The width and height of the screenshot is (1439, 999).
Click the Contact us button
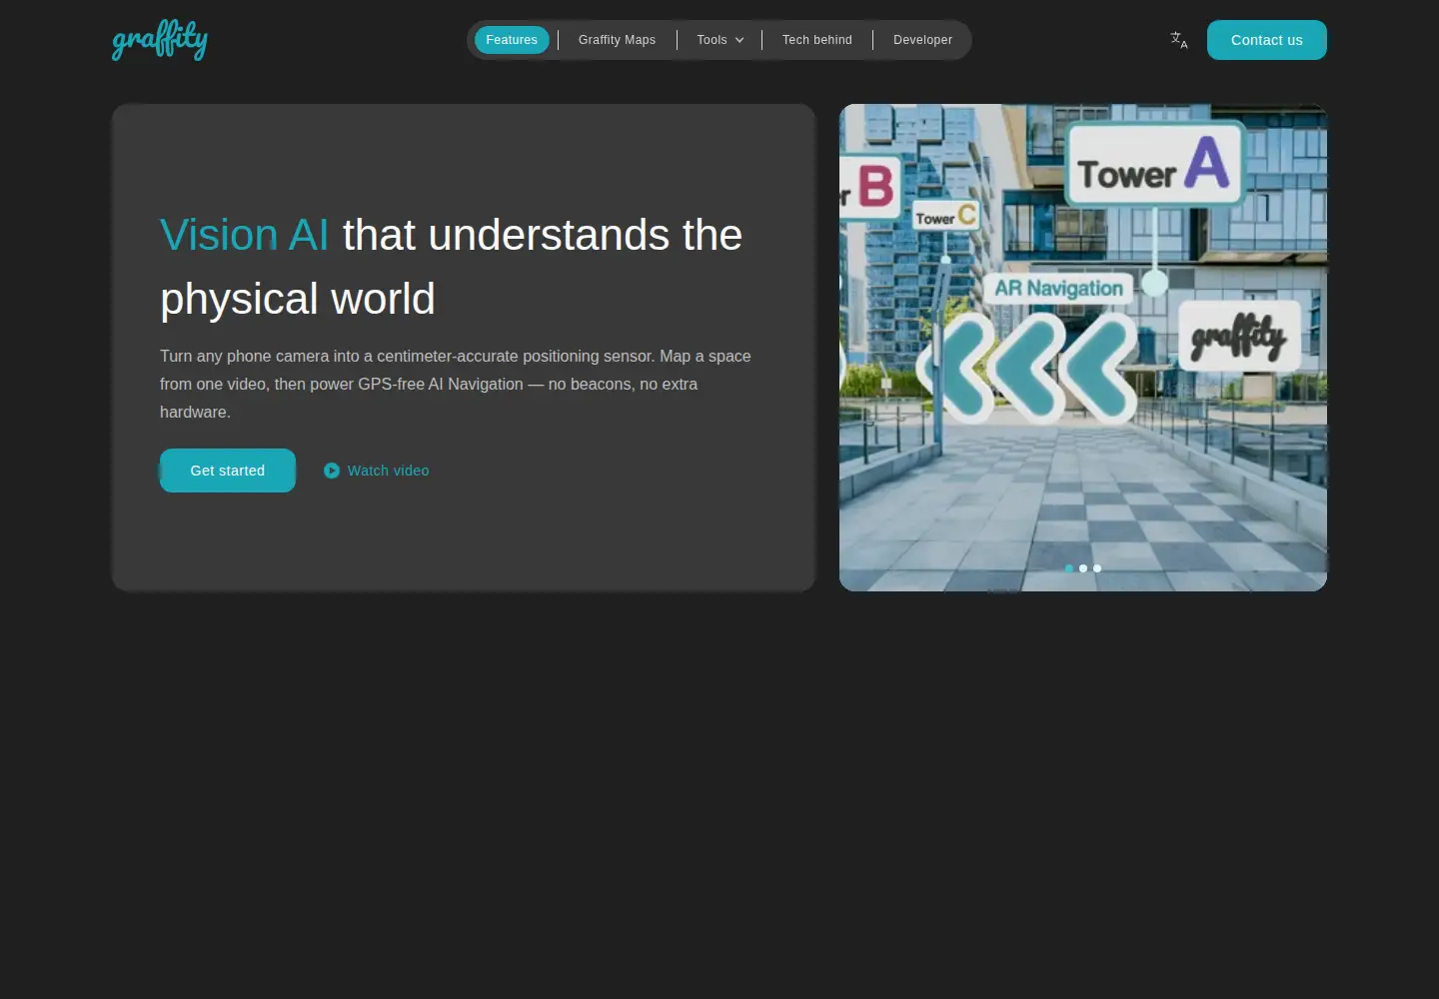click(1267, 40)
